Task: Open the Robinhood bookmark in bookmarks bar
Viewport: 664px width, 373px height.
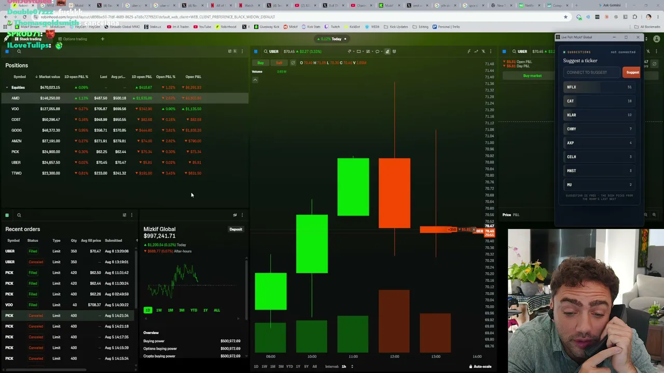Action: 227,26
